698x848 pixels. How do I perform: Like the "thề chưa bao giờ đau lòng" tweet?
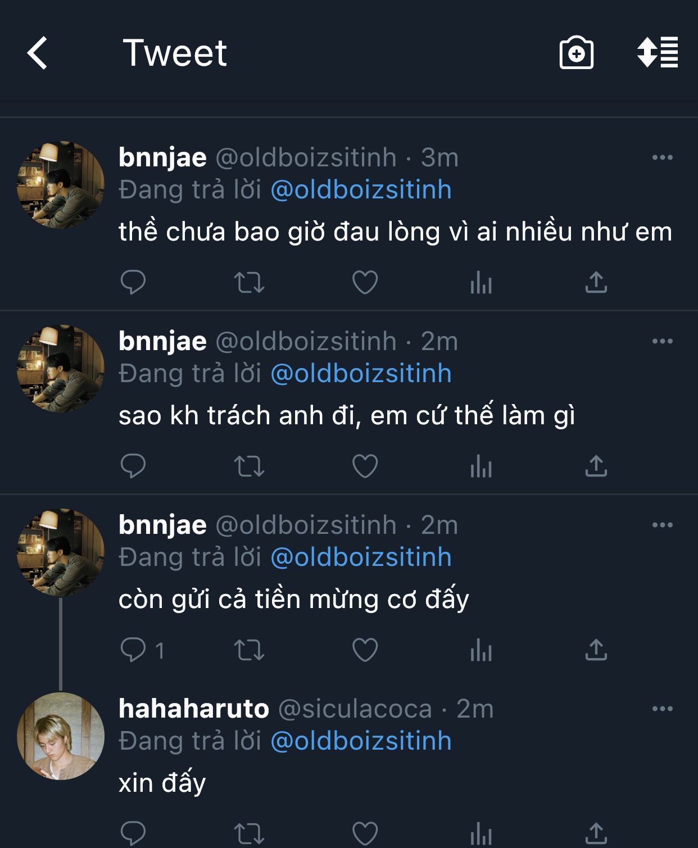(365, 282)
